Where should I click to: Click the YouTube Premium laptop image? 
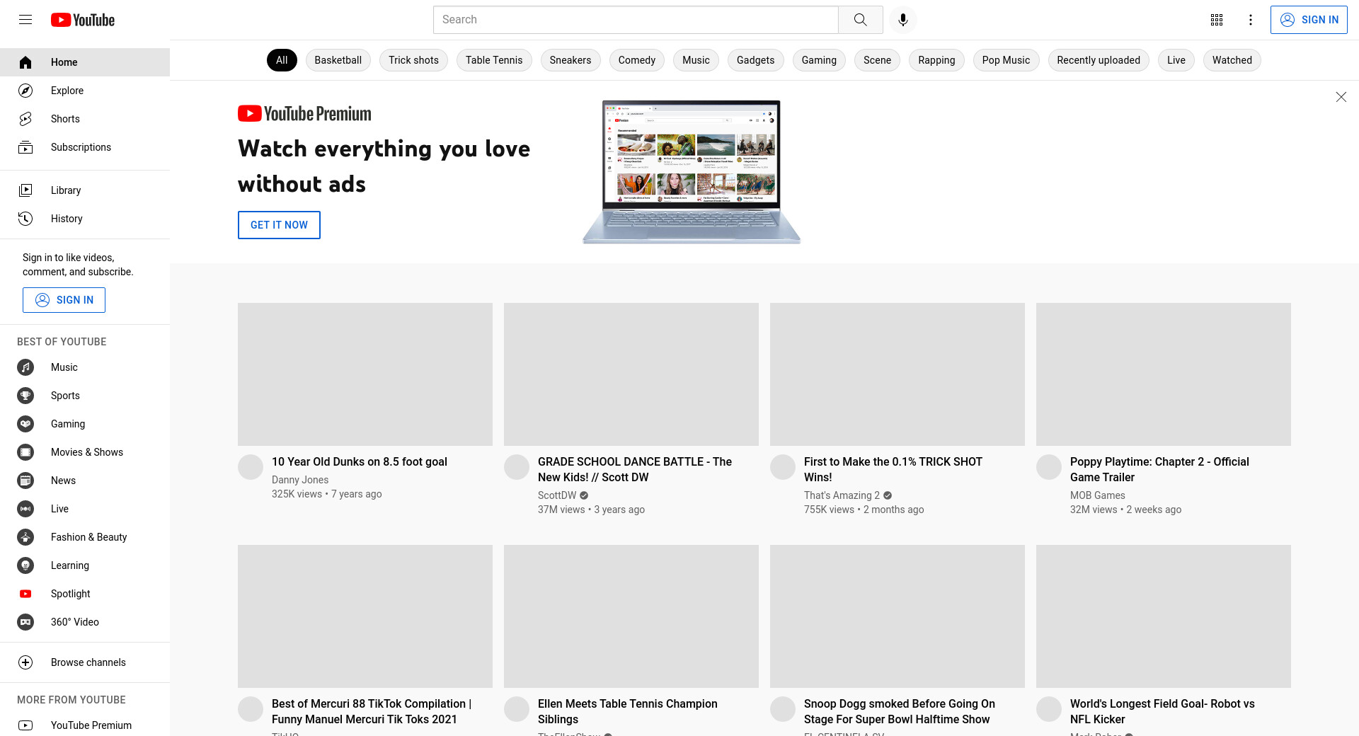tap(692, 172)
